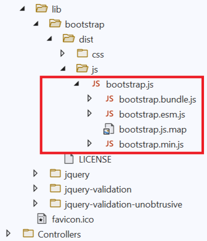Click the JS icon beside bootstrap.js
Viewport: 207px width, 241px height.
[x=96, y=83]
